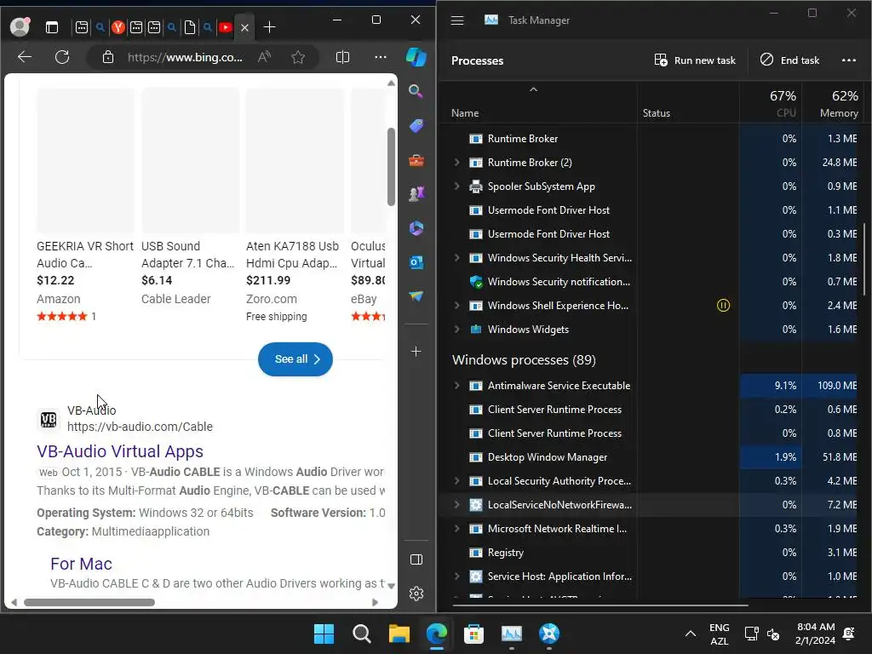The width and height of the screenshot is (872, 654).
Task: Open the For Mac sublink
Action: pyautogui.click(x=81, y=564)
